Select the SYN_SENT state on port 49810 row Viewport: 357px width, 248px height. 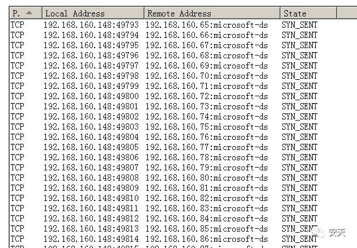tap(299, 198)
